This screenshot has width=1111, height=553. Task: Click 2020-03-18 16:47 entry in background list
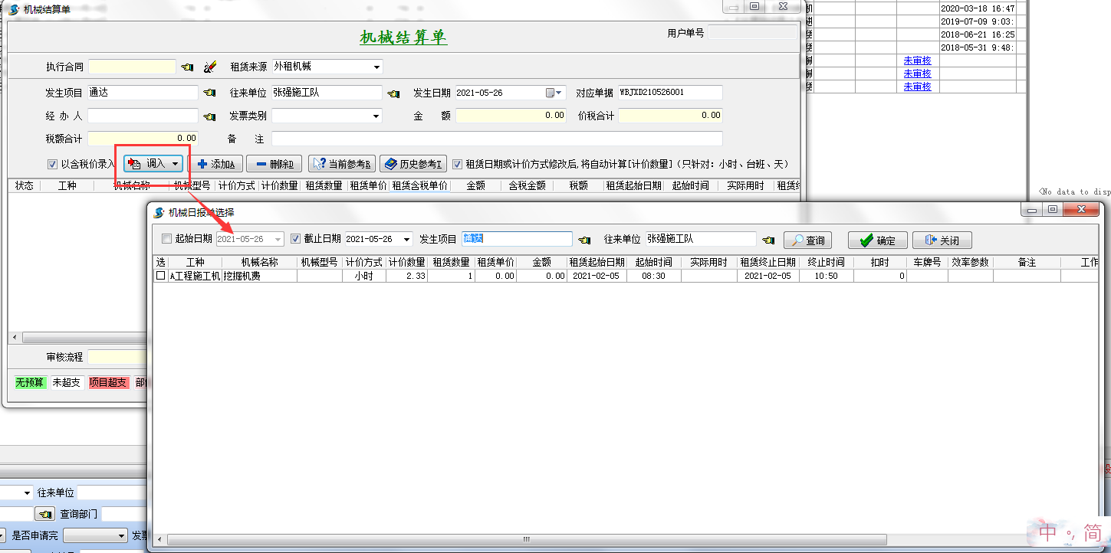(978, 8)
